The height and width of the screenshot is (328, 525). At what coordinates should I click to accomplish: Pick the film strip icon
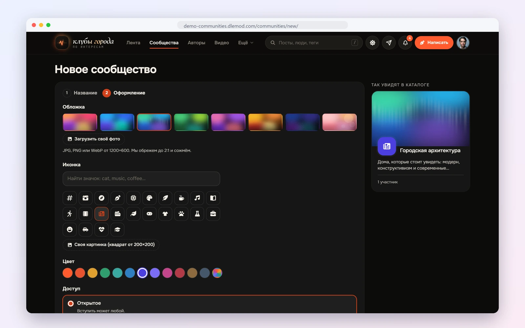point(86,214)
